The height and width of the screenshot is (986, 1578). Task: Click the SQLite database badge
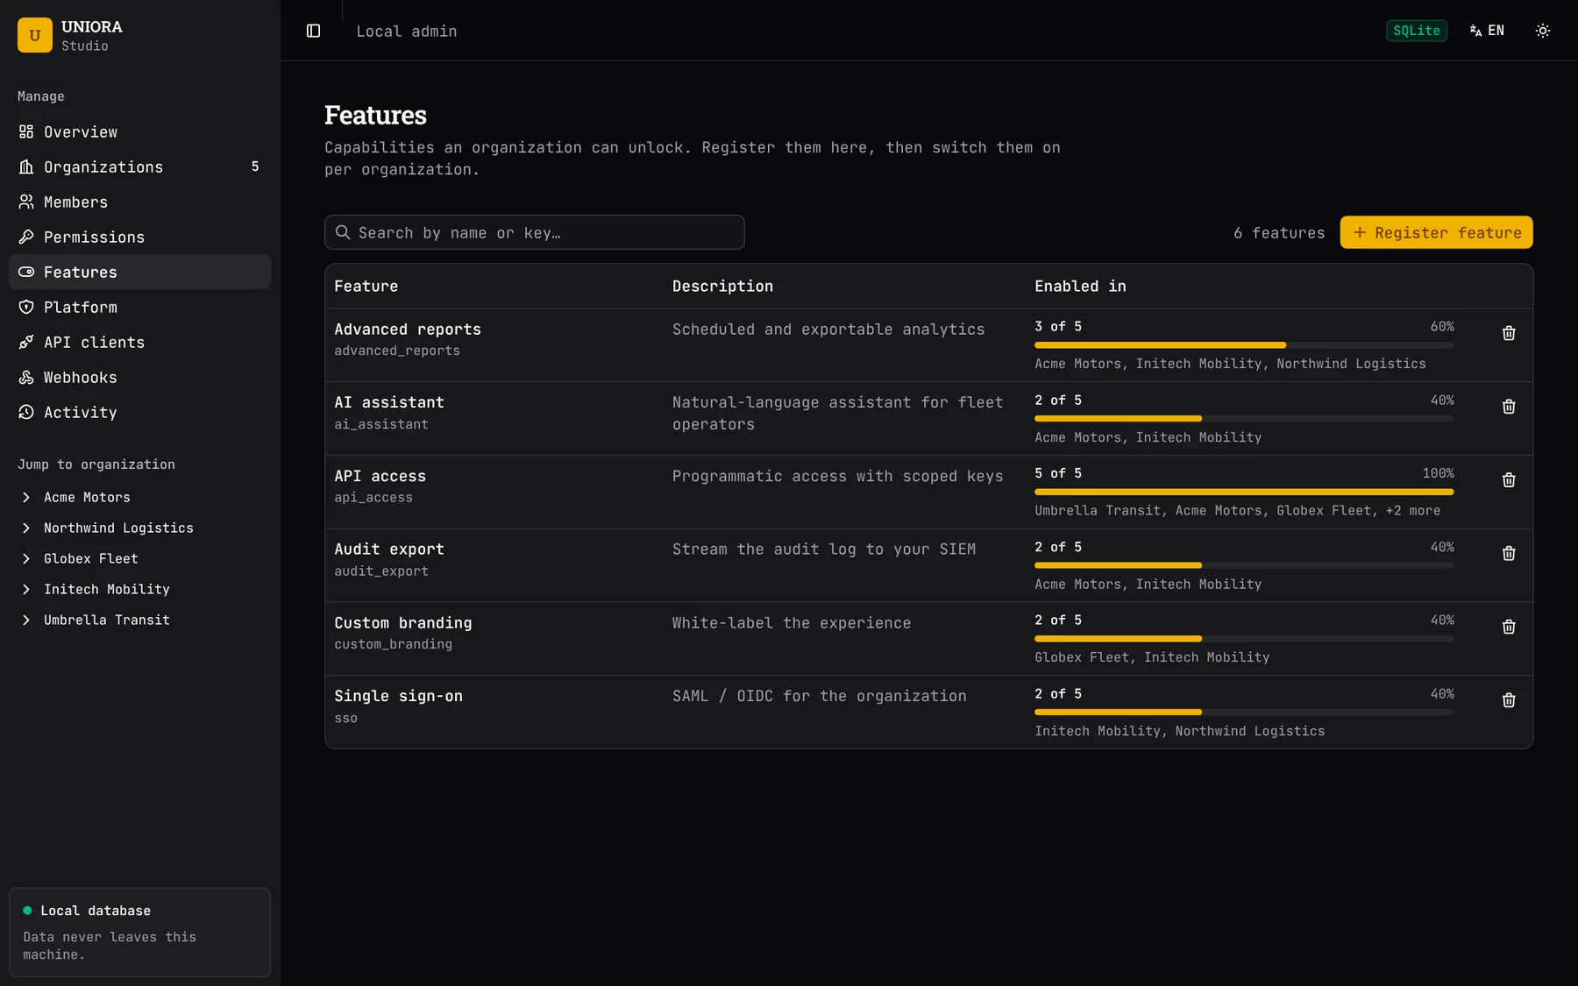coord(1416,31)
